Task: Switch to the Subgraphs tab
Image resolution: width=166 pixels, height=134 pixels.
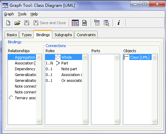Action: [x=63, y=35]
